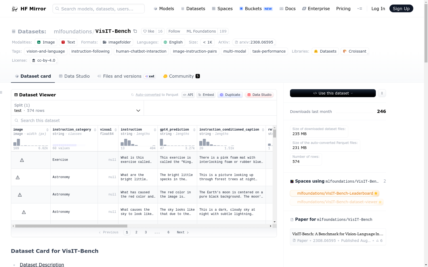Viewport: 428px width, 267px height.
Task: Go to Datasets in the navigation
Action: point(193,9)
